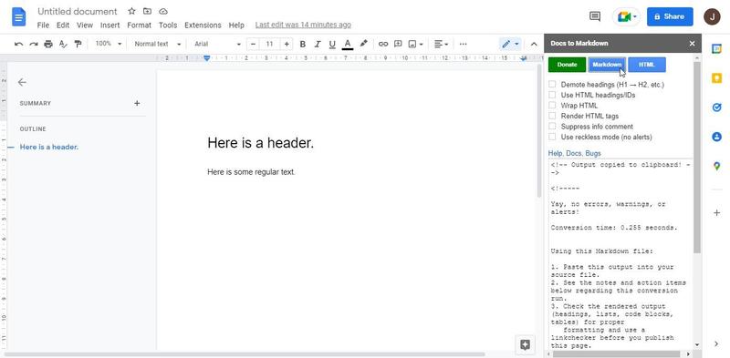Open the Edit menu
Screen dimensions: 730x358
click(x=63, y=26)
